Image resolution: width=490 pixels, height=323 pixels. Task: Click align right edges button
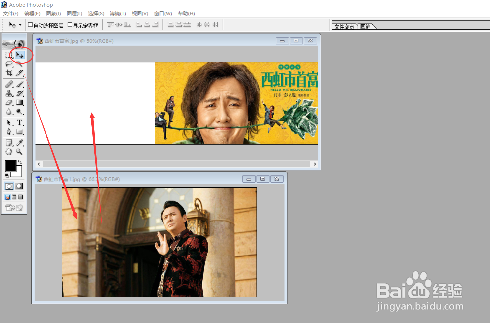(x=155, y=25)
